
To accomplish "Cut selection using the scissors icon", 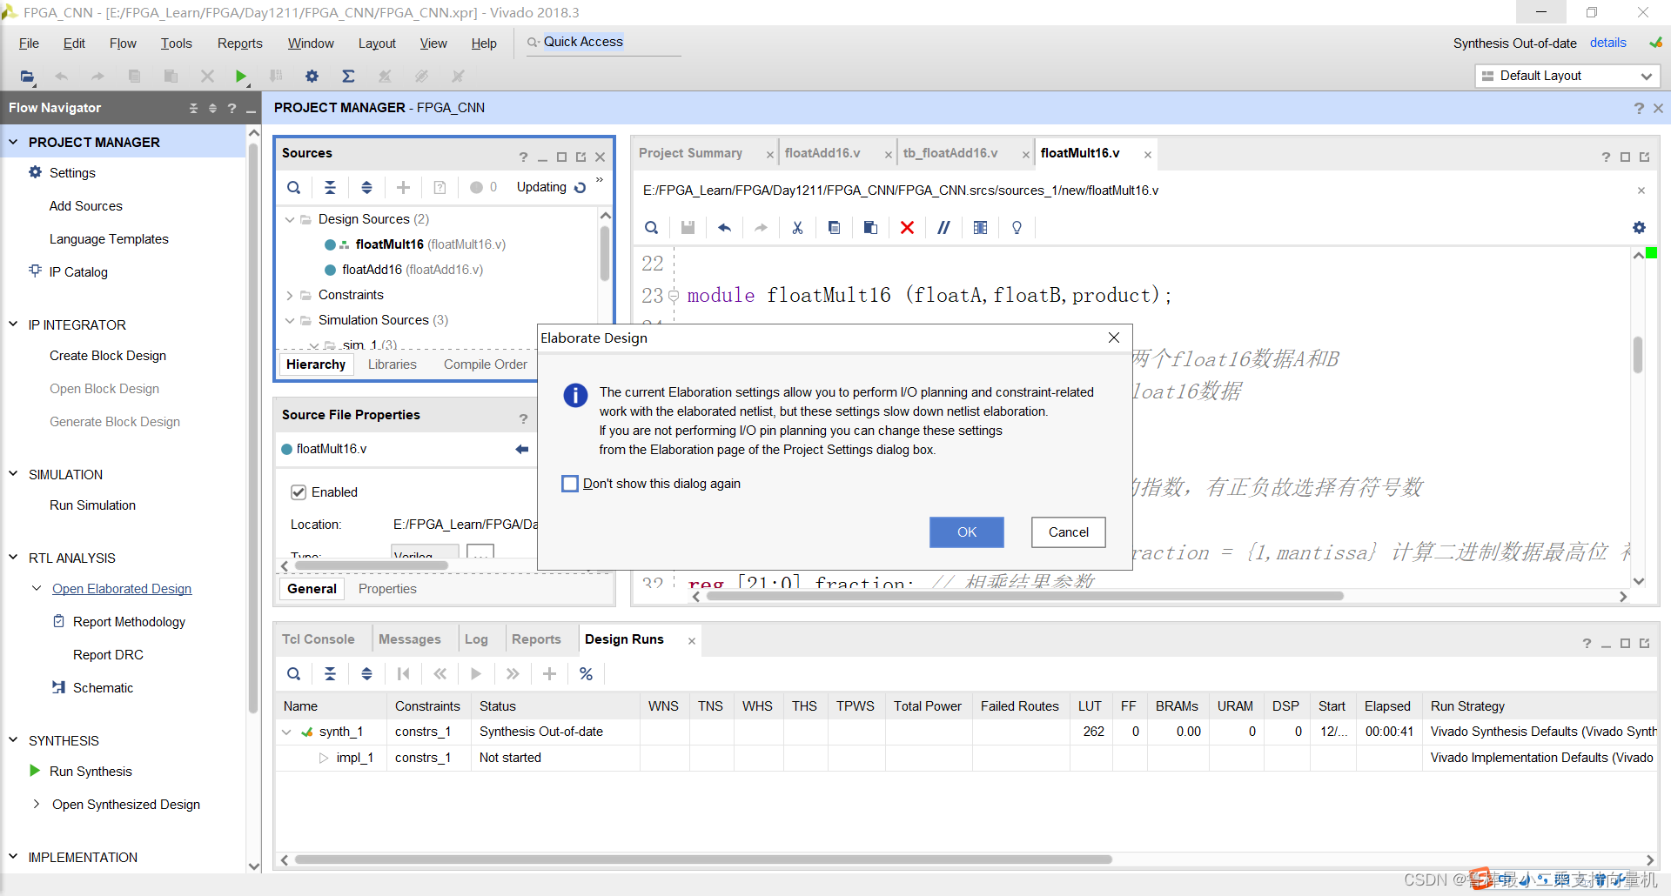I will [797, 228].
